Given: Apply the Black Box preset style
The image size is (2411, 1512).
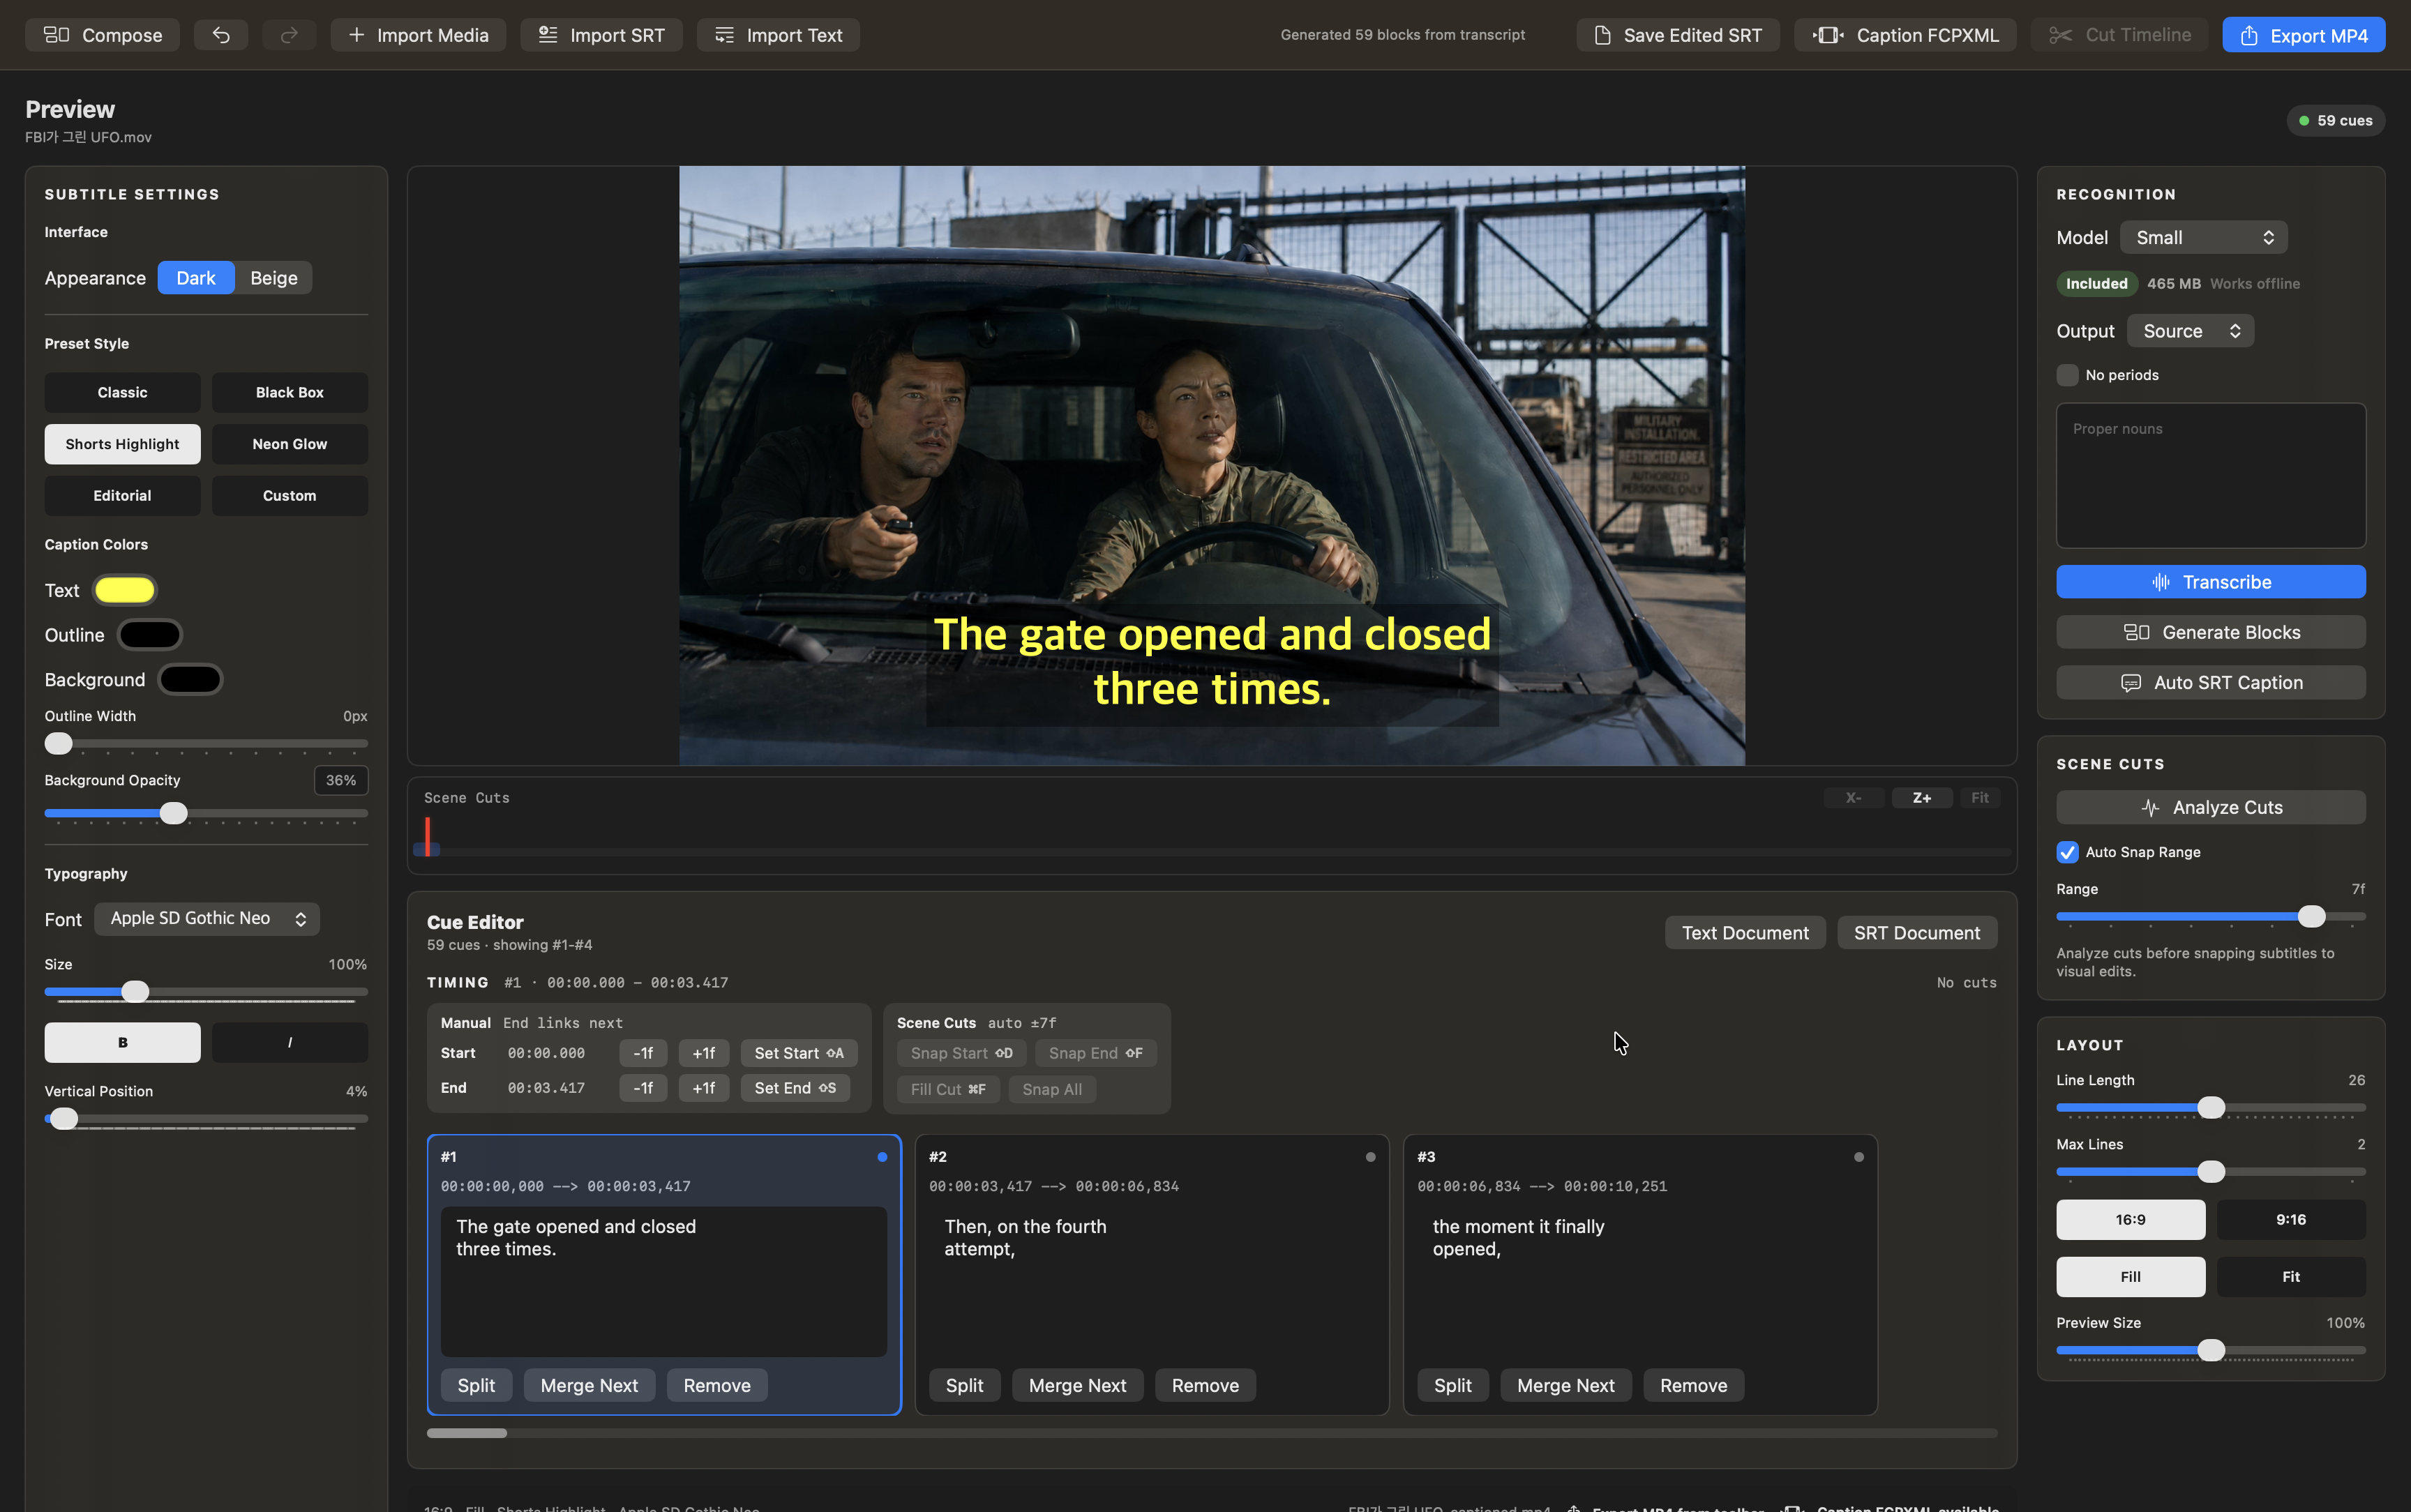Looking at the screenshot, I should [x=290, y=392].
